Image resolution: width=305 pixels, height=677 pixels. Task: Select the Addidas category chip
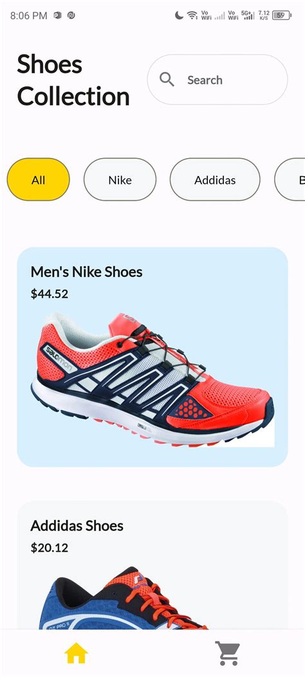(x=215, y=179)
